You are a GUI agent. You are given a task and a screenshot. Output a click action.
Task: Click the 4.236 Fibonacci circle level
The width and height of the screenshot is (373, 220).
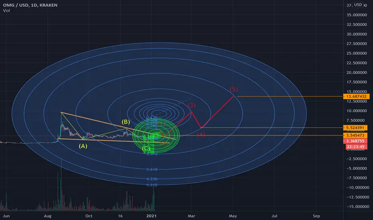point(152,179)
